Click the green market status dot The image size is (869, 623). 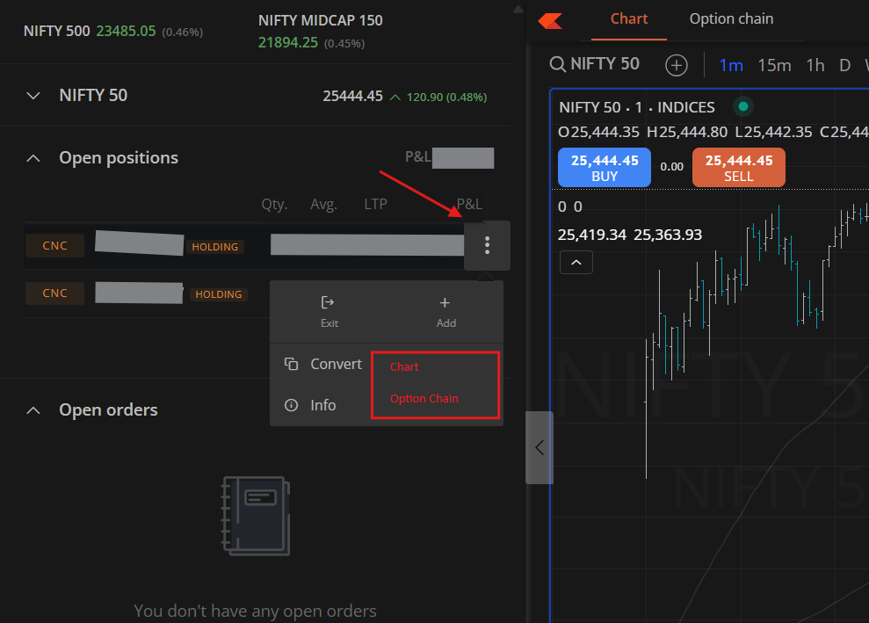click(743, 107)
